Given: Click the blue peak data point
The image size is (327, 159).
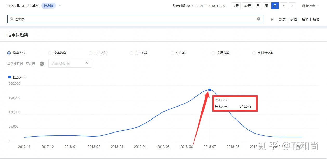Looking at the screenshot, I should pos(210,90).
